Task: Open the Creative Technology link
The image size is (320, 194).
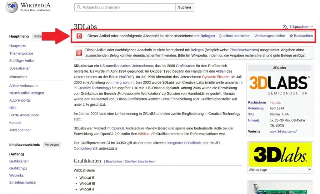Action: 93,88
